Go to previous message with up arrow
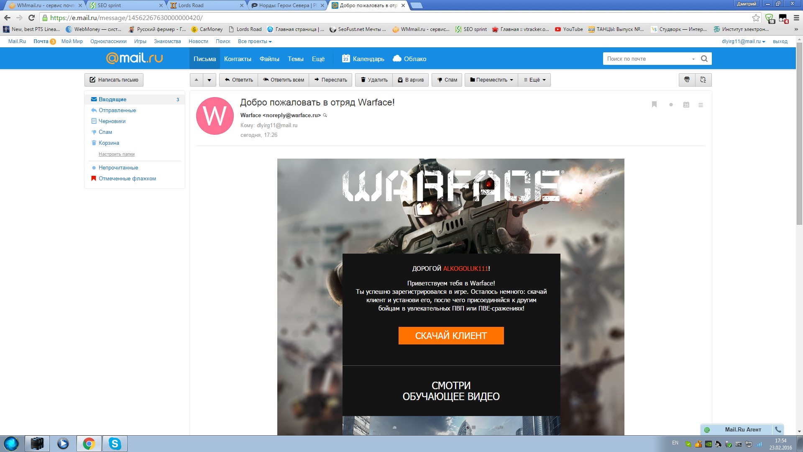Viewport: 803px width, 452px height. 196,80
